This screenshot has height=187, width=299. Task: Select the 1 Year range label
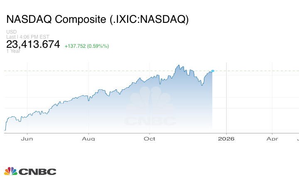pos(13,51)
